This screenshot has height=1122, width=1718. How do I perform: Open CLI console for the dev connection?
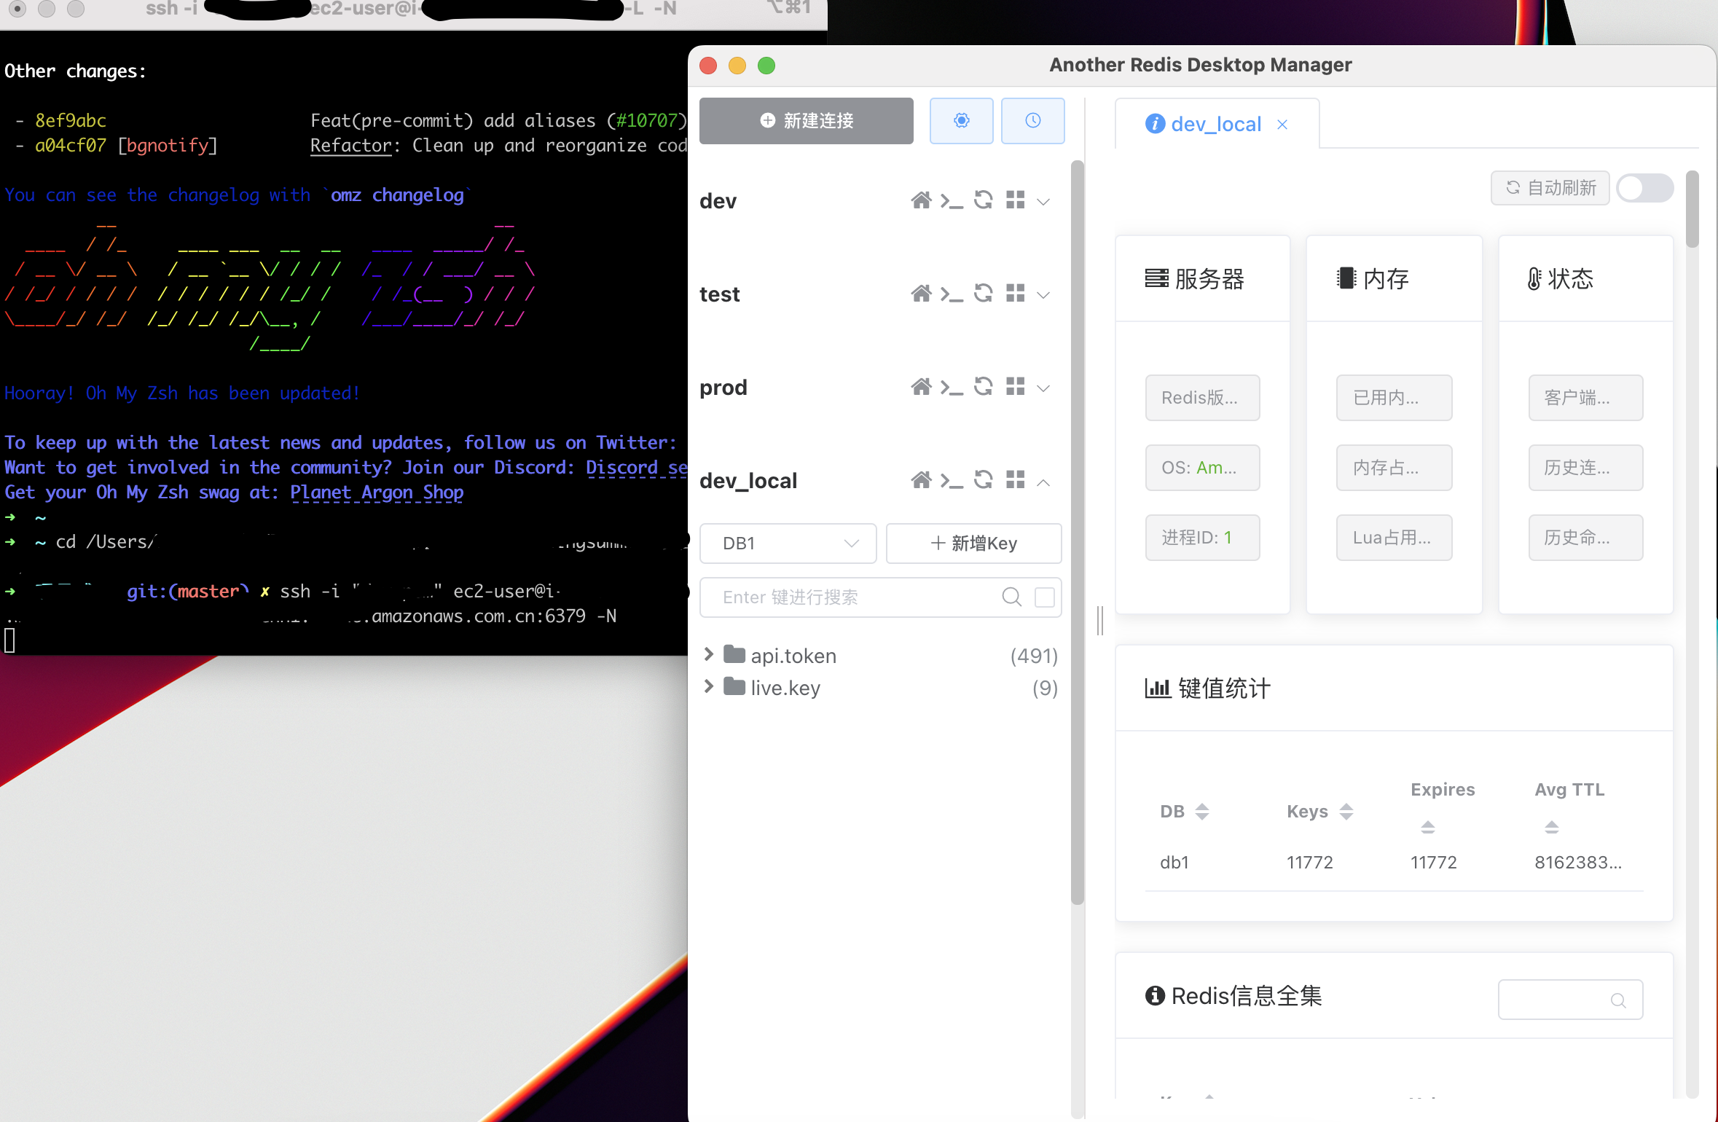pos(952,201)
